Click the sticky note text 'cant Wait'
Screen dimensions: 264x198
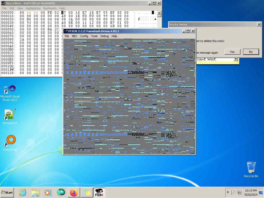tap(206, 59)
